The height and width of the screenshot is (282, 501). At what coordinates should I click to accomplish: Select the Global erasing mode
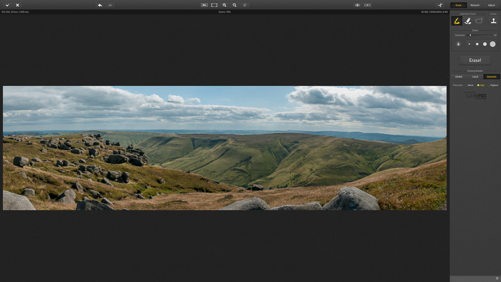[x=459, y=76]
